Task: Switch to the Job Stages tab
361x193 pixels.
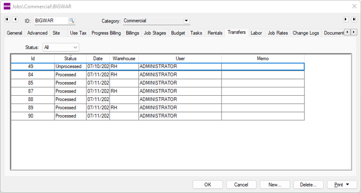Action: point(155,33)
